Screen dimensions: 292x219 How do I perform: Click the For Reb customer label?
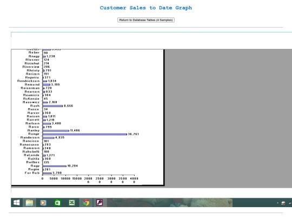coord(32,173)
